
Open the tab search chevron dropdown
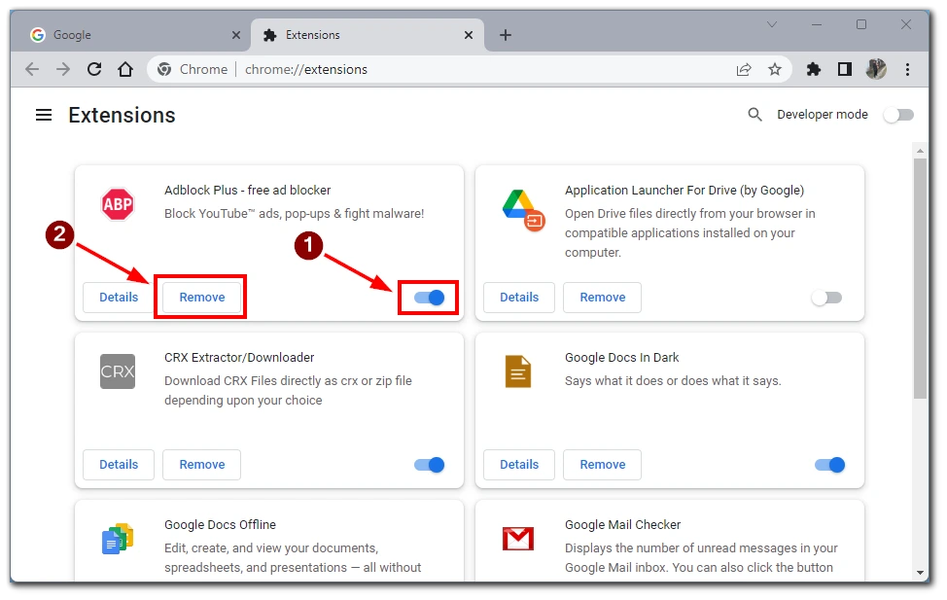tap(772, 24)
